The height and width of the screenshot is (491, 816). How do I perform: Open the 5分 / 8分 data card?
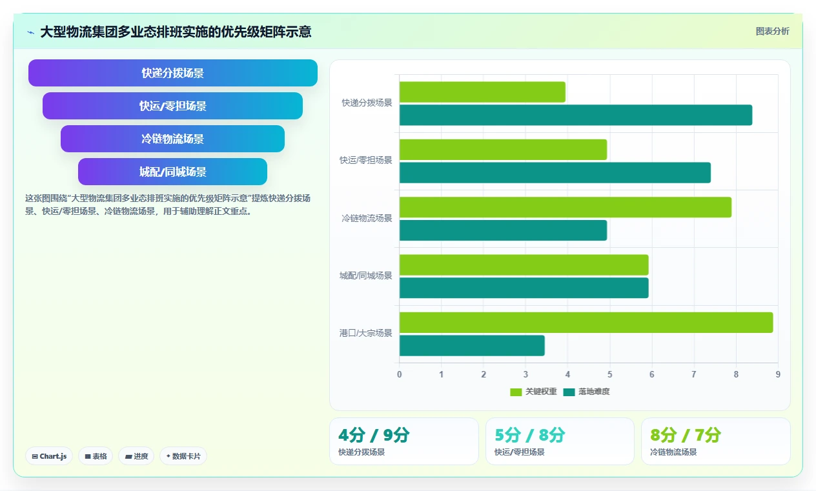(560, 441)
